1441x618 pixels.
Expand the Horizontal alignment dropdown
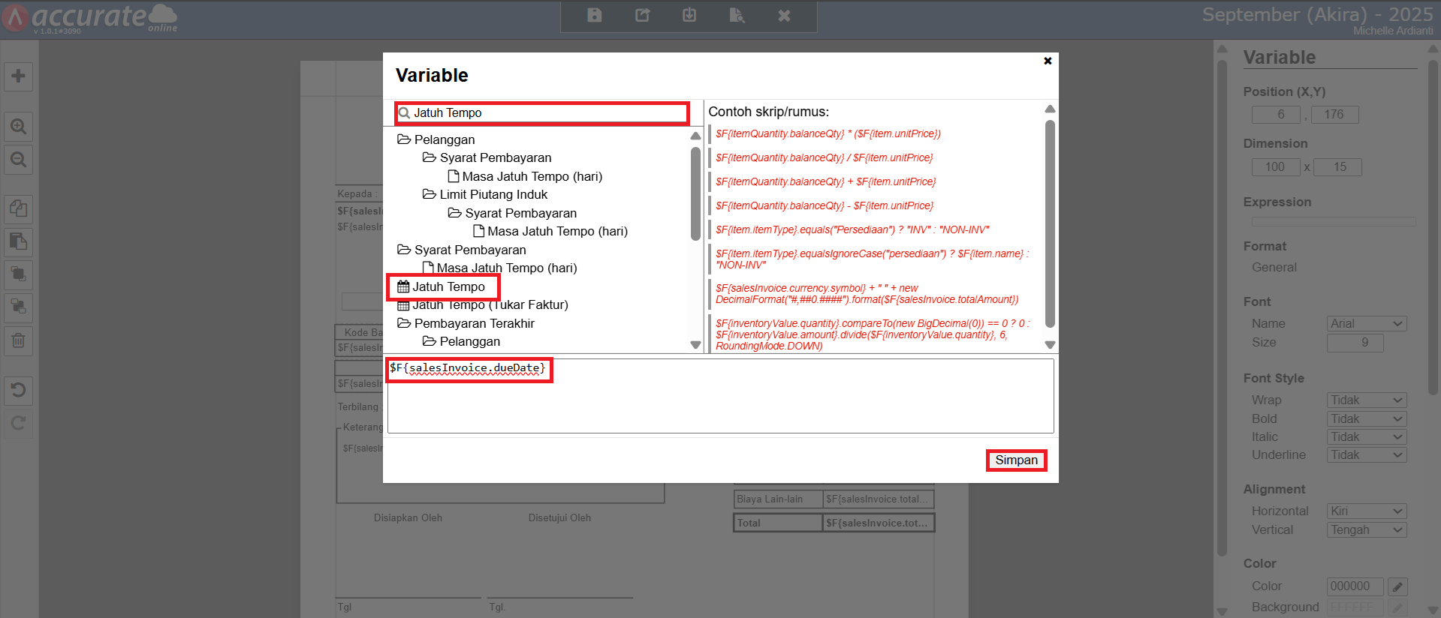[1366, 511]
